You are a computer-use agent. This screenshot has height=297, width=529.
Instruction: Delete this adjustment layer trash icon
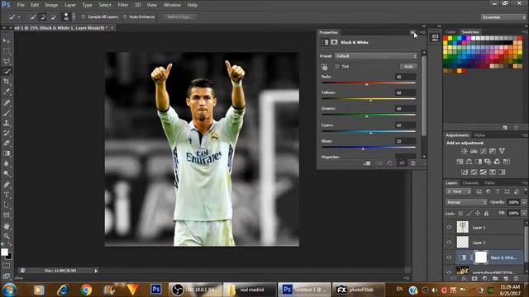413,163
